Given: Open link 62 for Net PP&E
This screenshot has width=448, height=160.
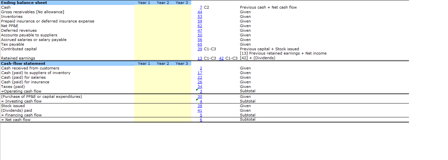Looking at the screenshot, I should pyautogui.click(x=200, y=26).
